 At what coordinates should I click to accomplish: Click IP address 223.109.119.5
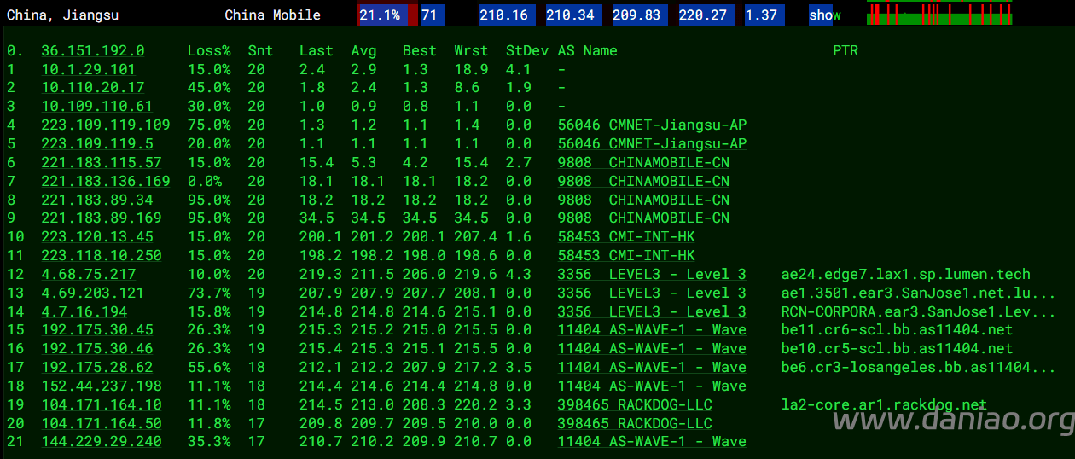[97, 144]
